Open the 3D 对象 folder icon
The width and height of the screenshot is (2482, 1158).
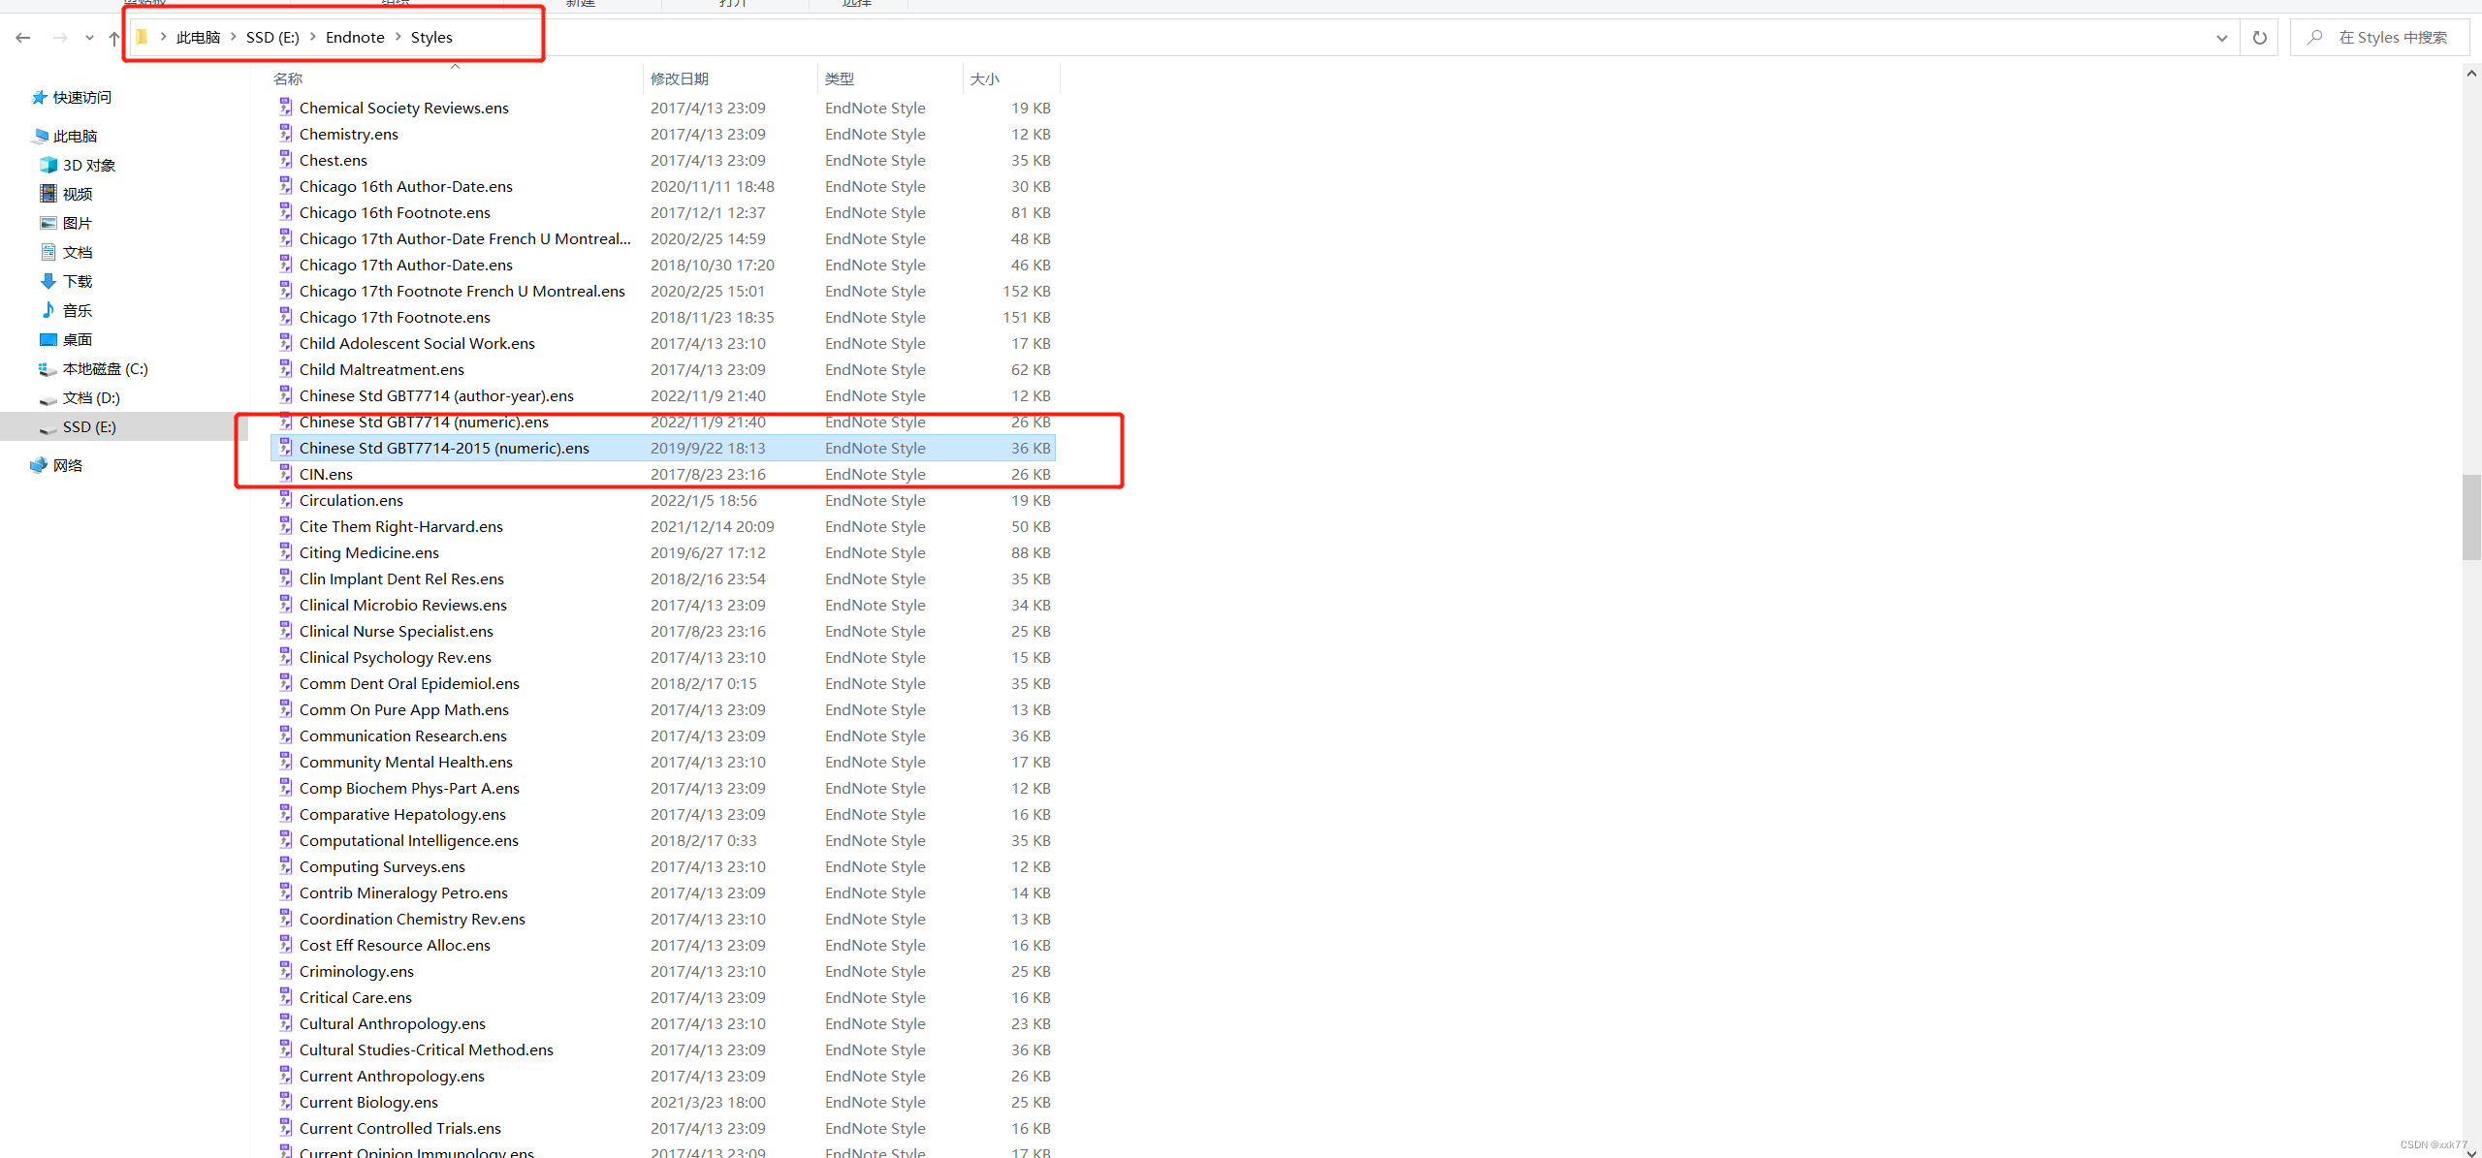[48, 166]
